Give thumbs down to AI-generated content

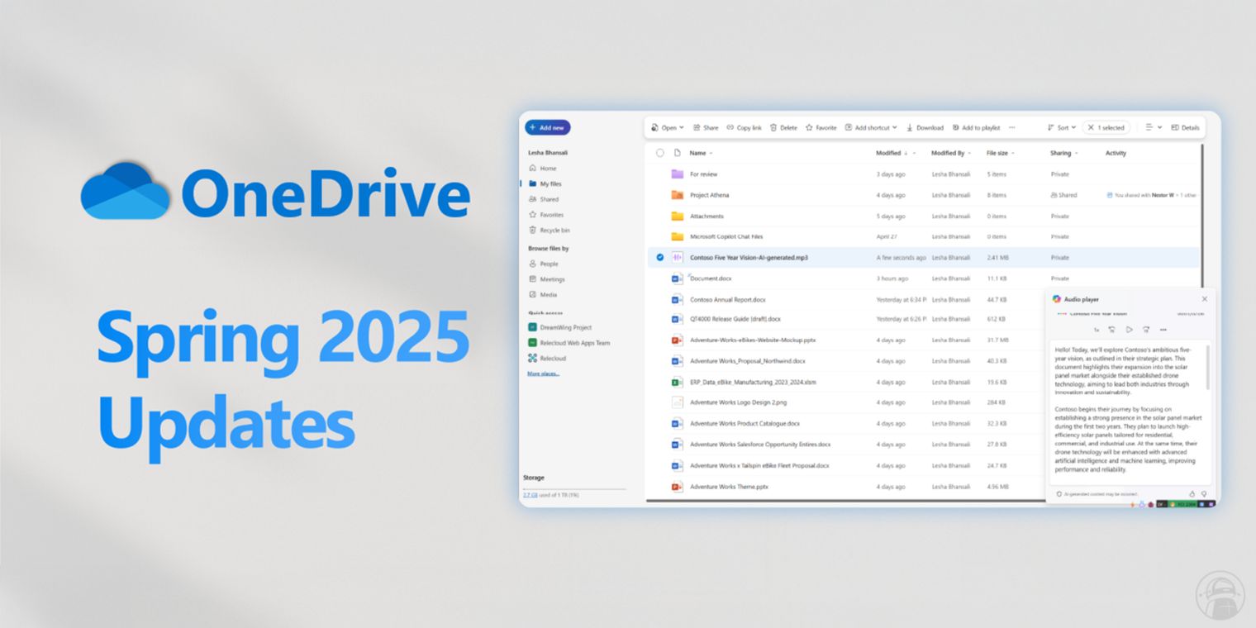coord(1204,494)
